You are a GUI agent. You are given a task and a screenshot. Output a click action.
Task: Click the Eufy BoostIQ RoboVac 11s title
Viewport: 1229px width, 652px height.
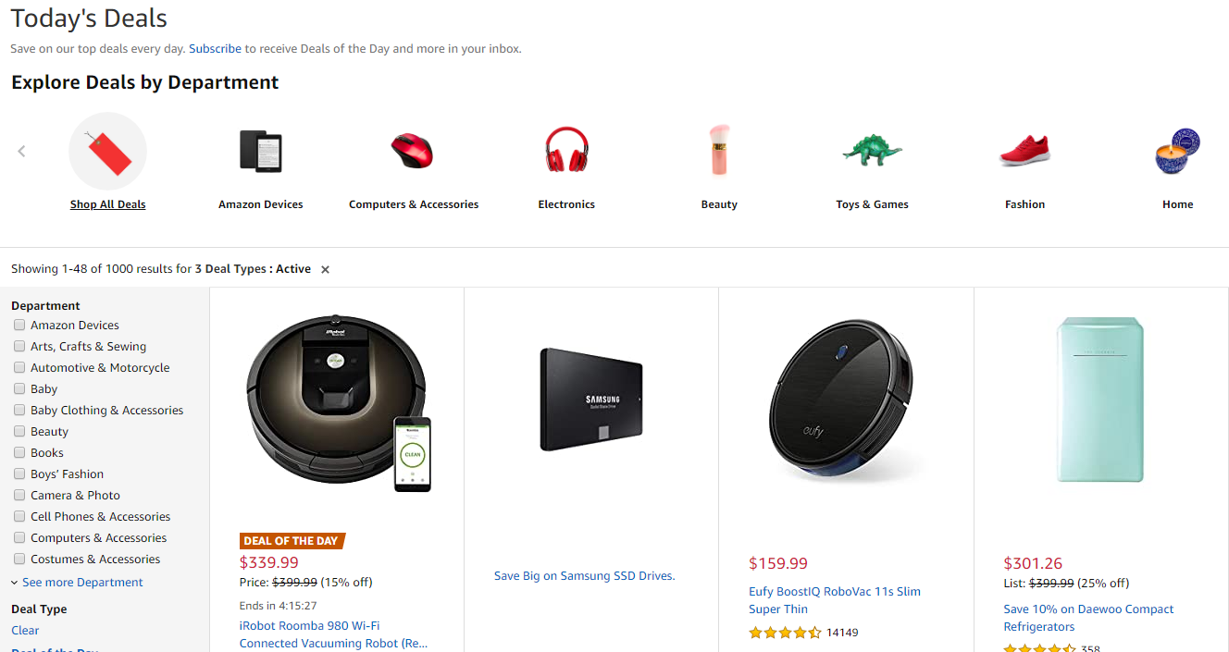834,600
